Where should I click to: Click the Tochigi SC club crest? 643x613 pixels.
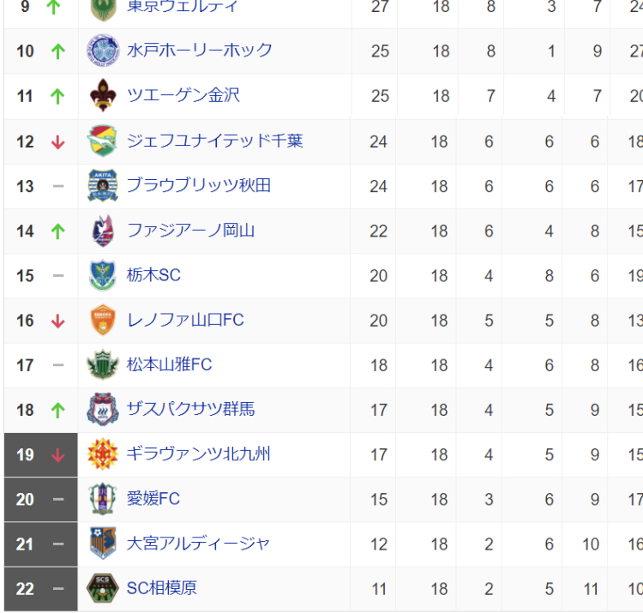coord(102,275)
